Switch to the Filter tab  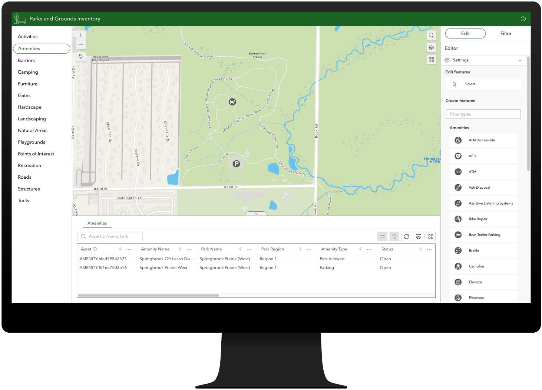coord(506,33)
